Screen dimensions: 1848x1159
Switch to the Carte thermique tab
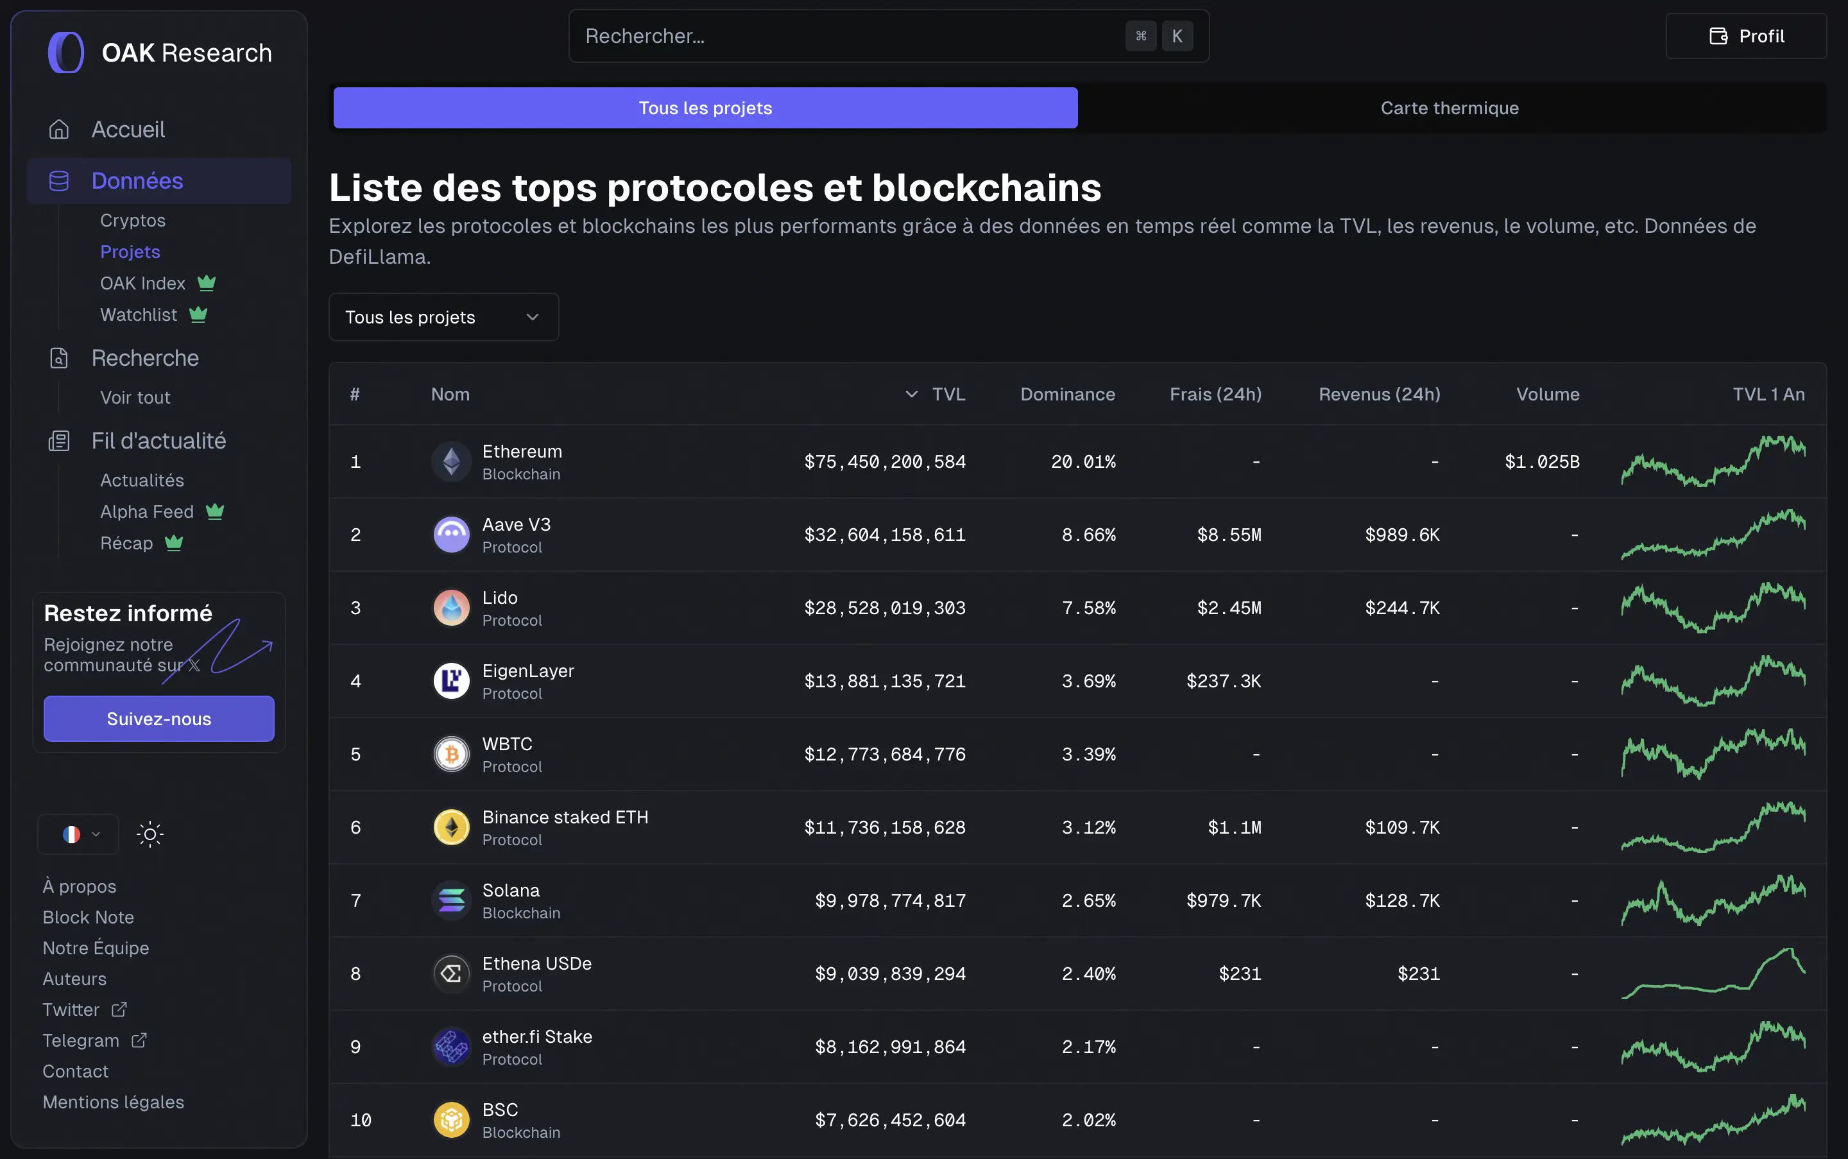tap(1449, 107)
